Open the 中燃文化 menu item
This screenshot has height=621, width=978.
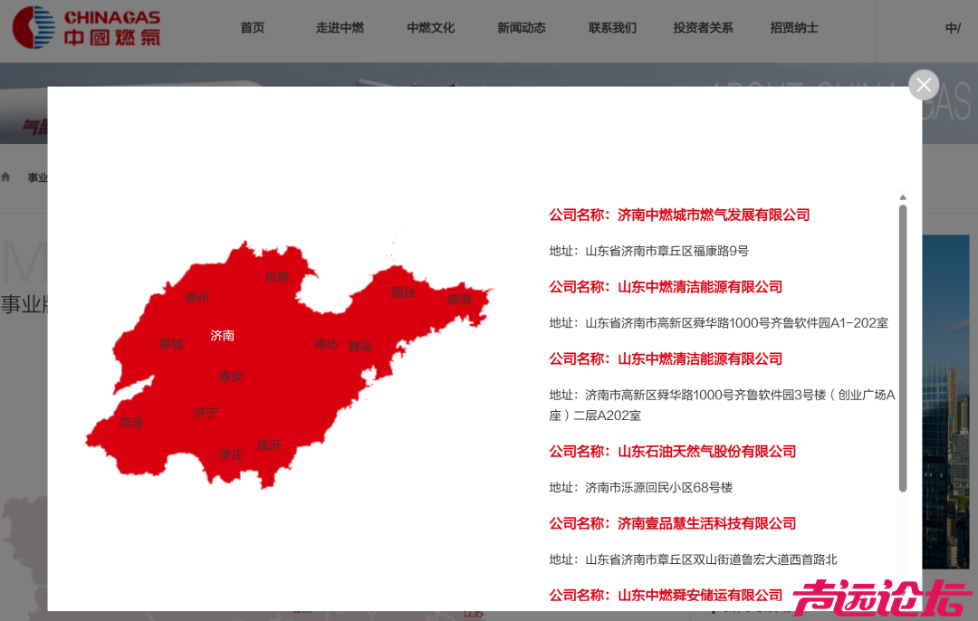[x=431, y=27]
